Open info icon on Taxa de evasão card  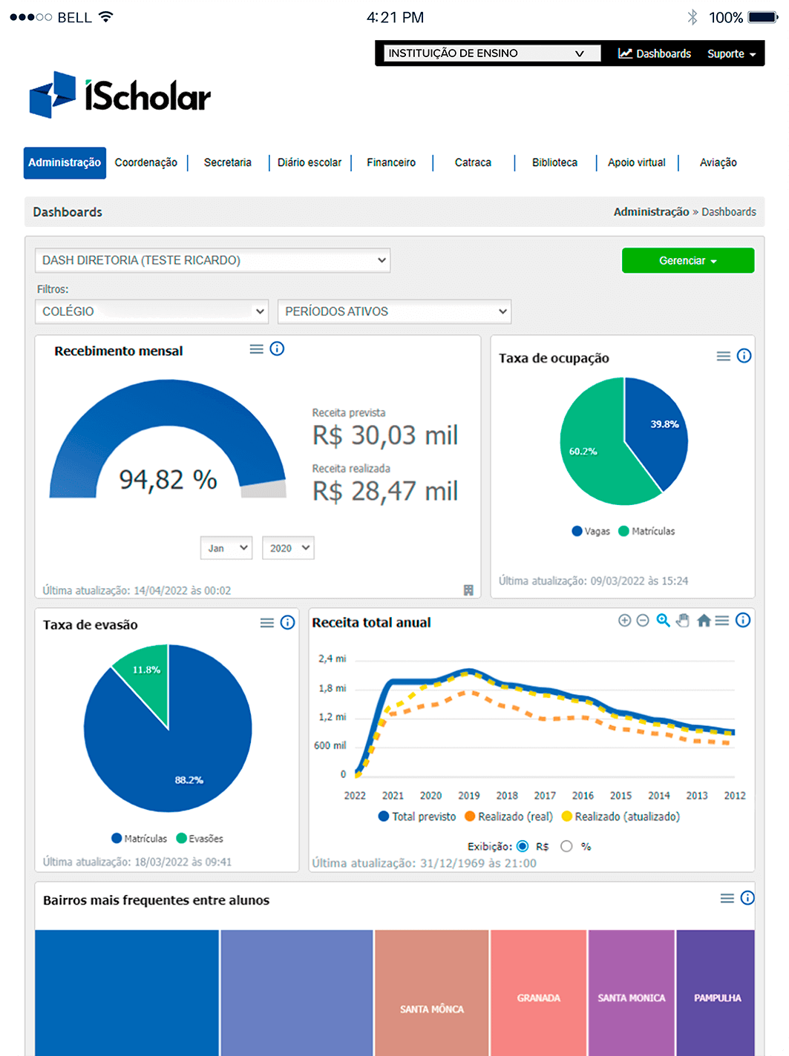click(x=287, y=623)
